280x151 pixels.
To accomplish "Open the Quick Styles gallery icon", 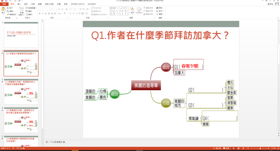I will pyautogui.click(x=139, y=10).
